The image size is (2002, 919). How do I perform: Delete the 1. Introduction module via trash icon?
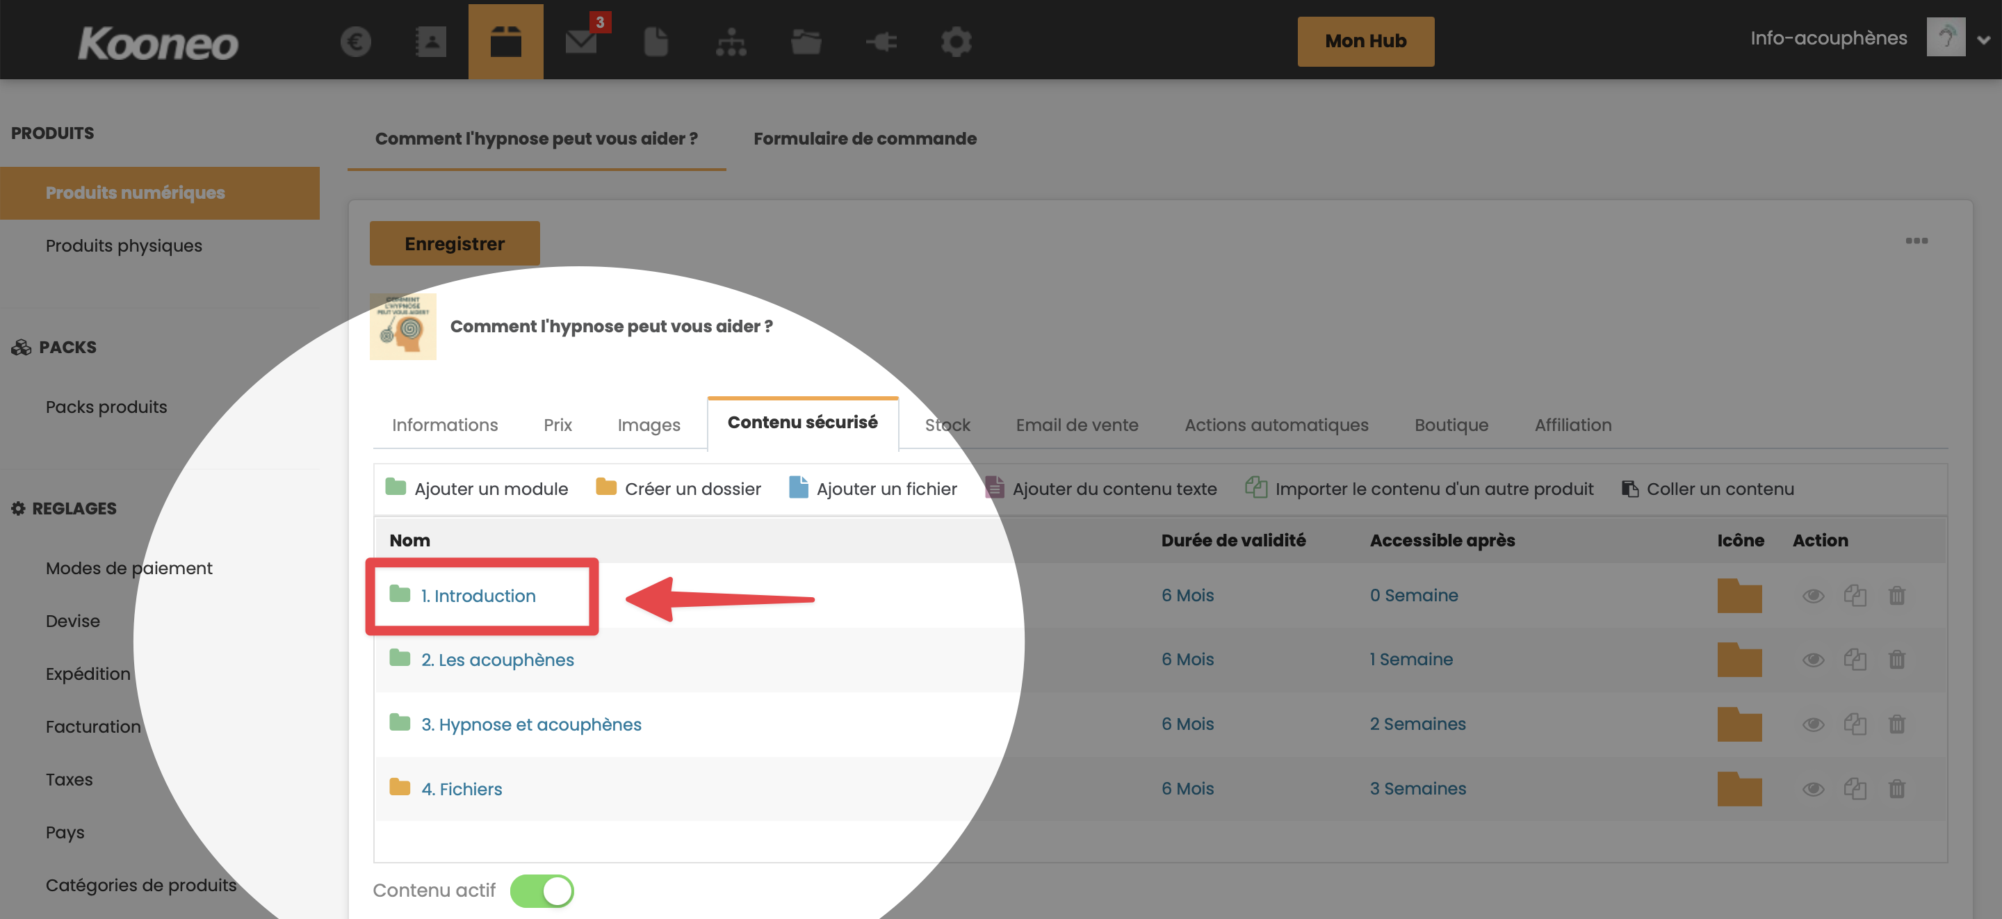coord(1896,596)
